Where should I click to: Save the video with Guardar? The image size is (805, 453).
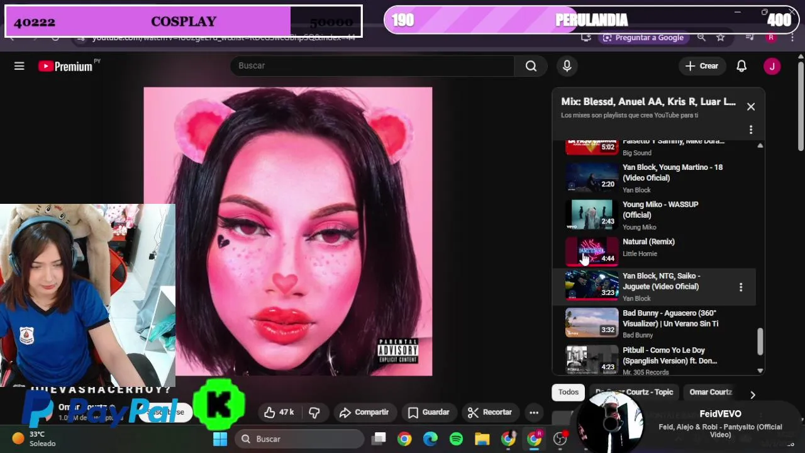pyautogui.click(x=428, y=412)
